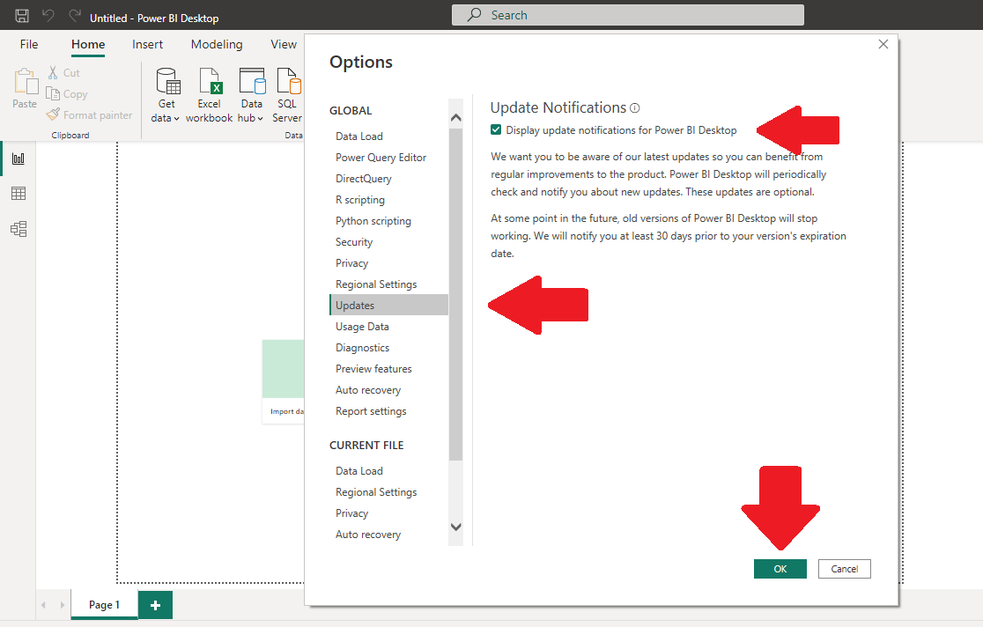The image size is (983, 627).
Task: Click the info icon beside Update Notifications
Action: 634,107
